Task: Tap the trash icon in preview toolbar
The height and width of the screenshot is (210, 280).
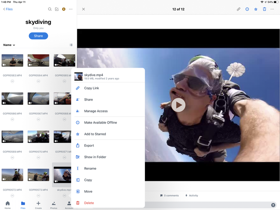Action: click(x=264, y=9)
